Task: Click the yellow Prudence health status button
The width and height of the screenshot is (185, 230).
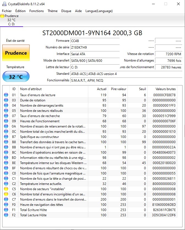Action: pyautogui.click(x=16, y=53)
